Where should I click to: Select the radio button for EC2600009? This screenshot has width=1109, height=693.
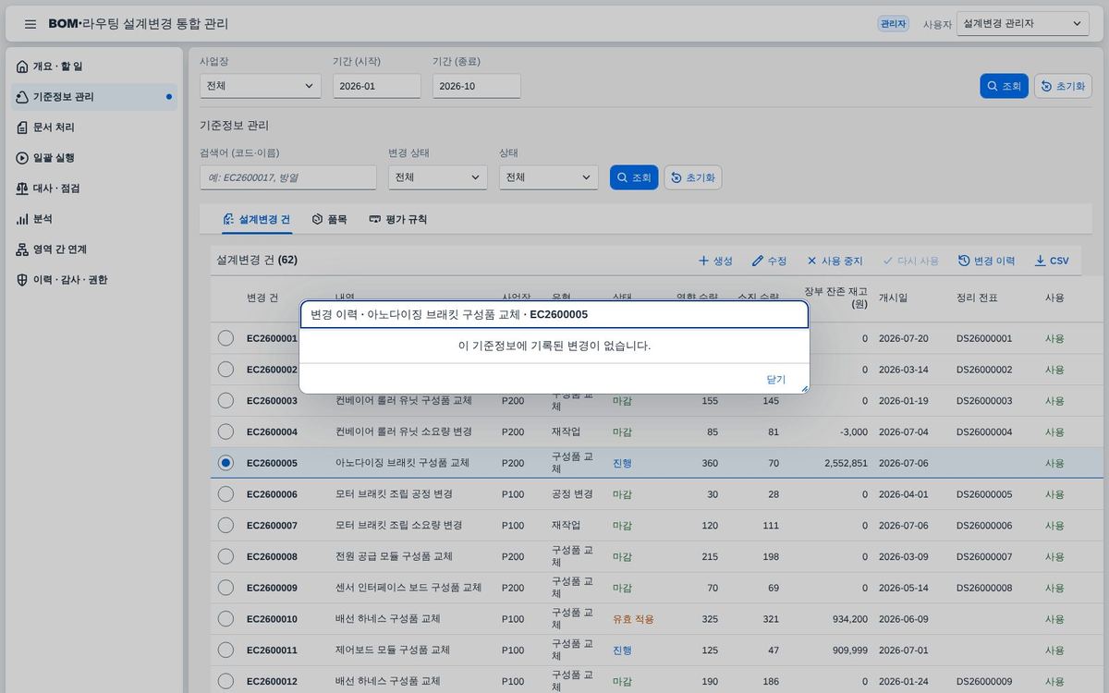pyautogui.click(x=225, y=588)
